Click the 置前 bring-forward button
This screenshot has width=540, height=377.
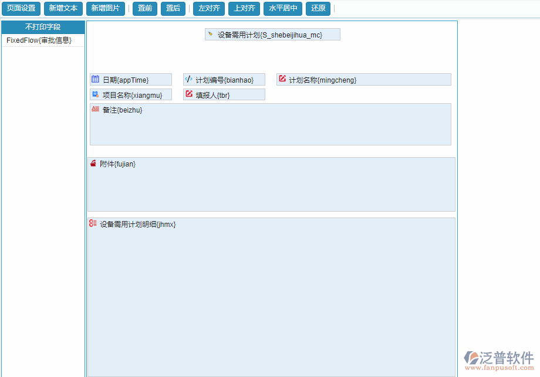coord(144,8)
